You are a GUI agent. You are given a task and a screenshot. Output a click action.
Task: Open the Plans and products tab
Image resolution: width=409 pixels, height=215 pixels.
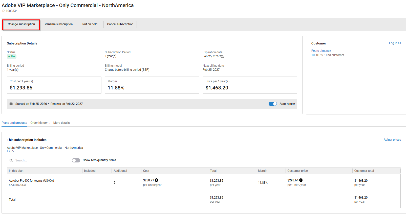[14, 123]
